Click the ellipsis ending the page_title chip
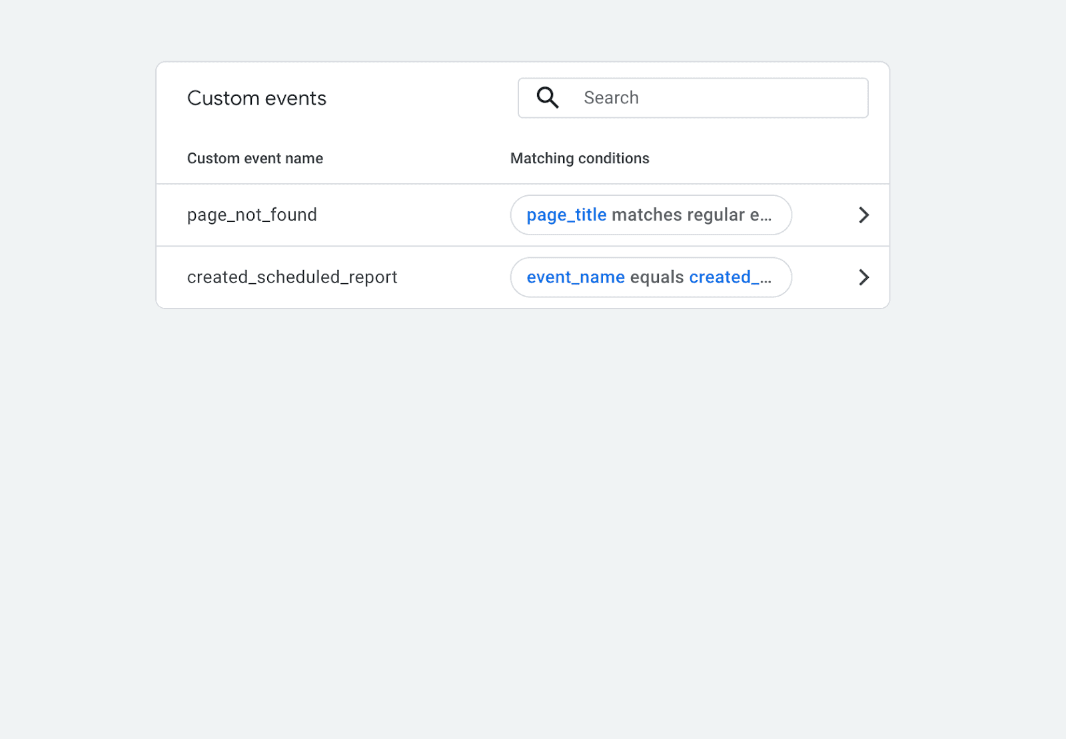 (x=766, y=217)
